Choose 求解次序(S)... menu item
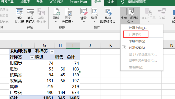The image size is (175, 99). tap(142, 41)
